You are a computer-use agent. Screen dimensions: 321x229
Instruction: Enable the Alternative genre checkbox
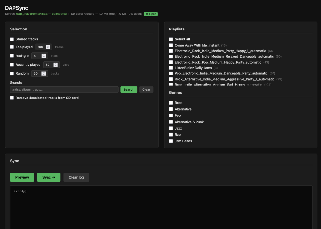coord(171,109)
